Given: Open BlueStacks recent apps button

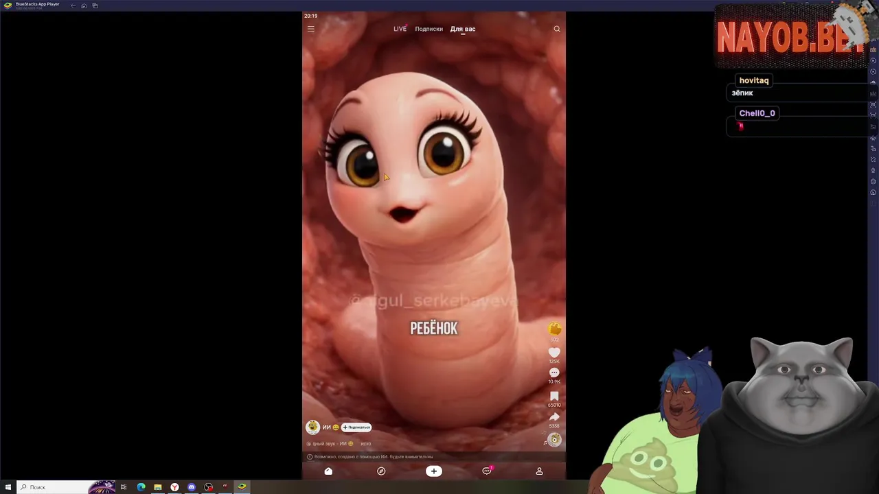Looking at the screenshot, I should point(95,5).
